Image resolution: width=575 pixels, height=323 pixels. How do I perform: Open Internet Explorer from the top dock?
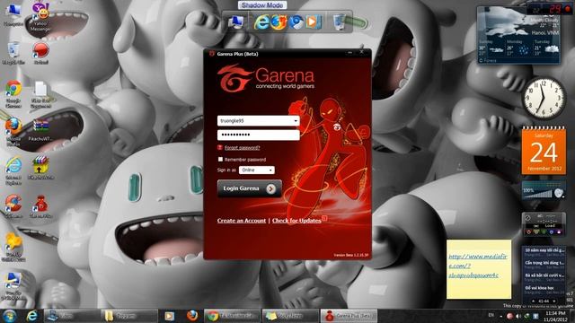click(x=261, y=22)
